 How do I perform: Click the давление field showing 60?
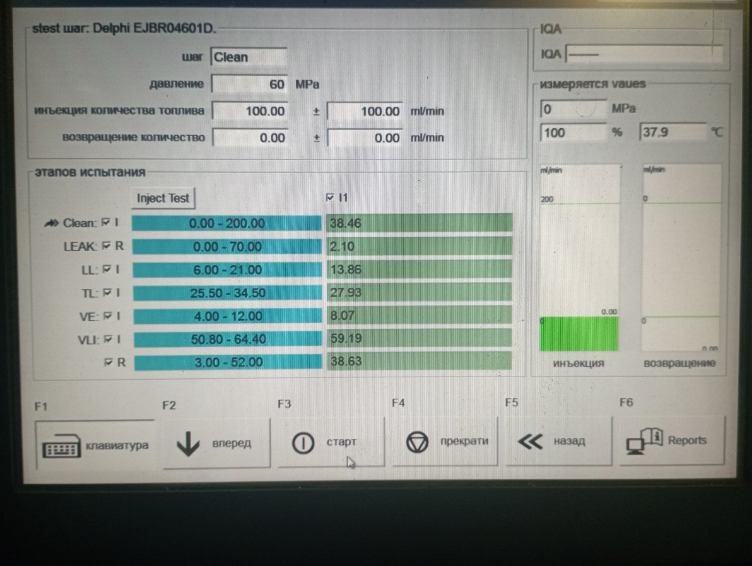pos(250,84)
